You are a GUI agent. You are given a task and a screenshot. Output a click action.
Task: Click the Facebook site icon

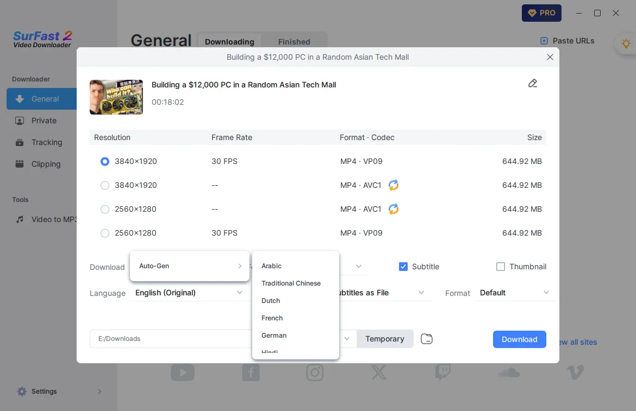click(251, 372)
